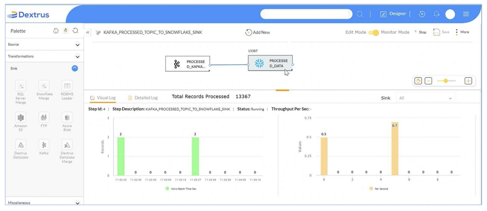Click Add New pipeline button
The image size is (487, 211).
pos(257,32)
